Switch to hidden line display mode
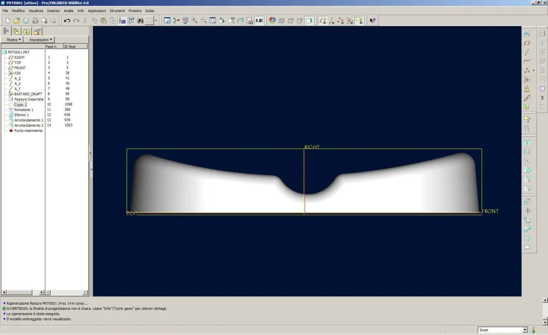 click(x=290, y=20)
